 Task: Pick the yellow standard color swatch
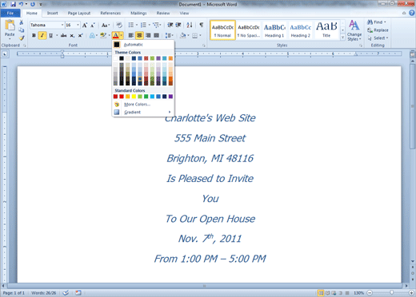point(134,97)
